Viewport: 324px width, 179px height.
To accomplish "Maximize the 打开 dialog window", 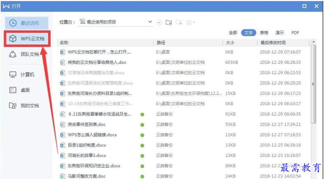I will point(304,6).
